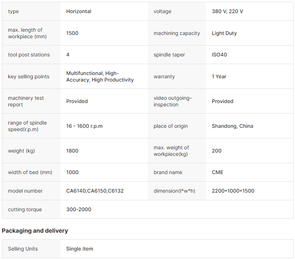Select the 'ISO40' spindle taper value
Screen dimensions: 295x260
point(219,55)
